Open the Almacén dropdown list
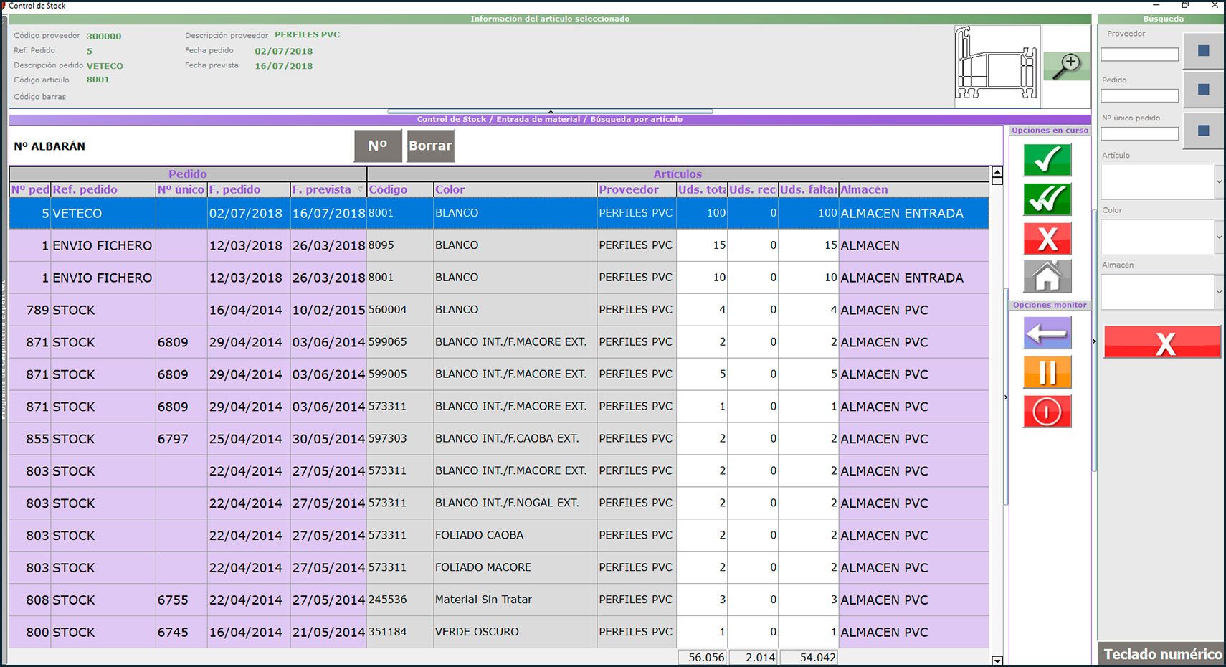The image size is (1226, 667). click(1218, 292)
